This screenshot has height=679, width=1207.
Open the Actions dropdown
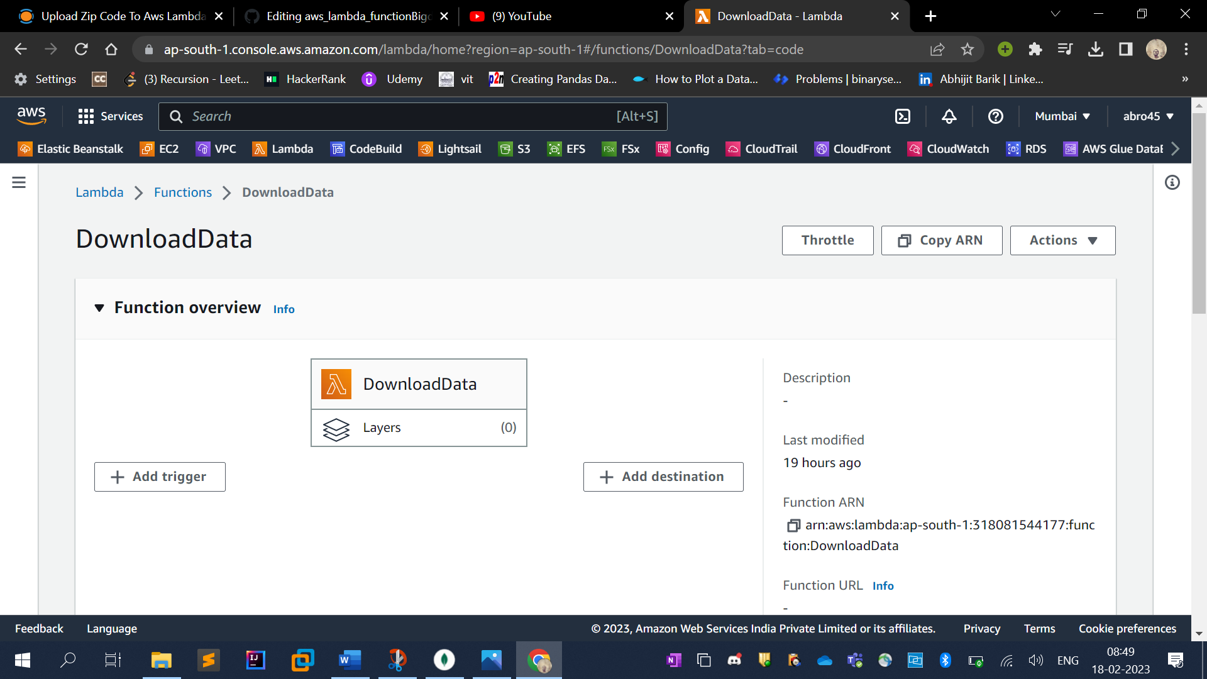(1062, 240)
